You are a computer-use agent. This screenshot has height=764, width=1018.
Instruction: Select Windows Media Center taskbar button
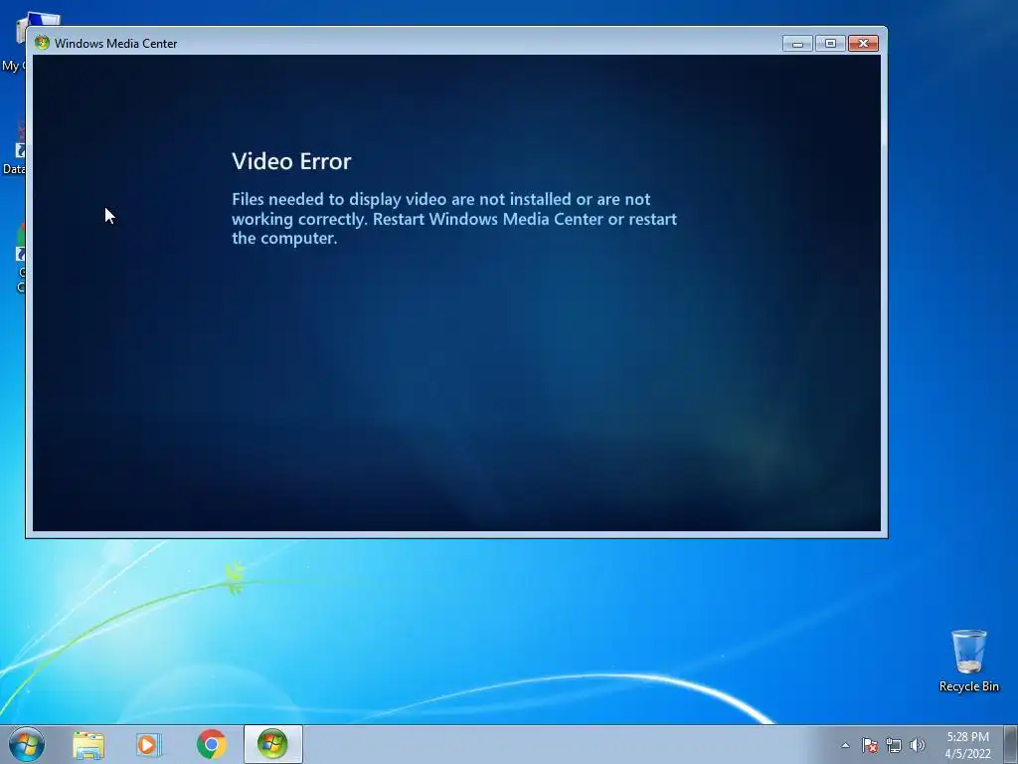[272, 744]
